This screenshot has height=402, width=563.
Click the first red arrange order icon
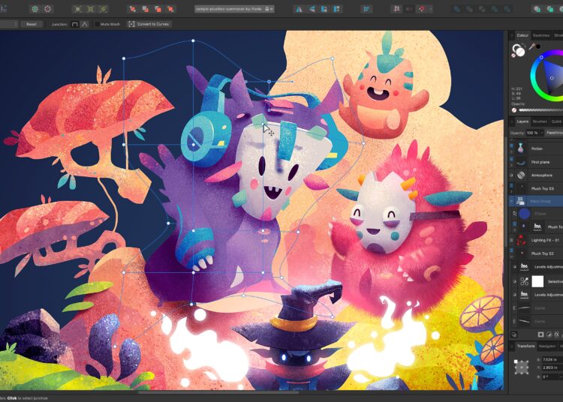tap(132, 9)
